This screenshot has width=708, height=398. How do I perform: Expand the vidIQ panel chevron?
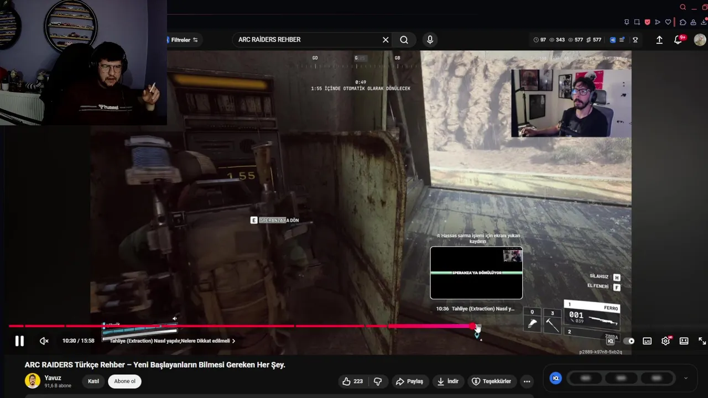click(x=686, y=378)
